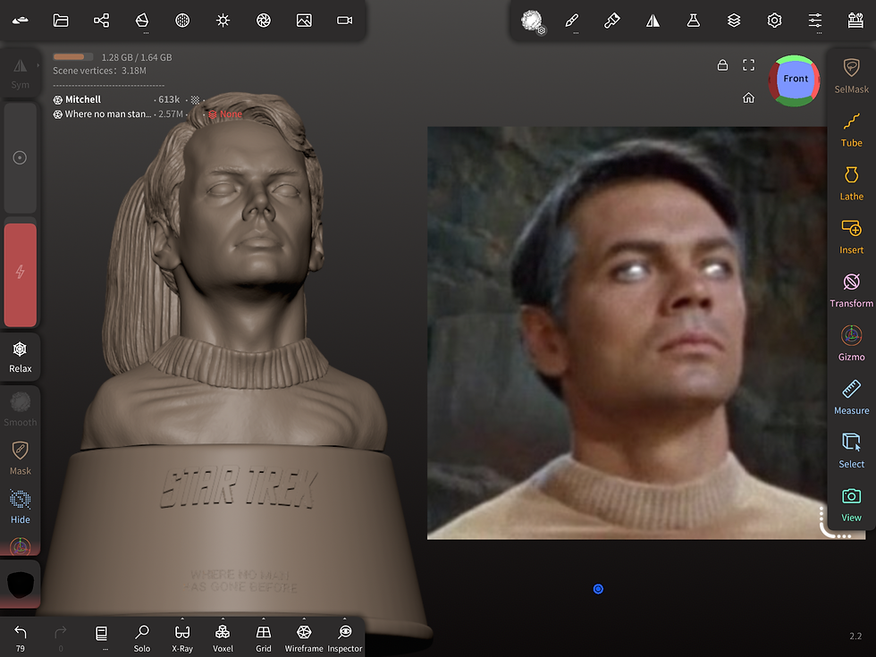
Task: Undo the last action (79)
Action: click(20, 638)
